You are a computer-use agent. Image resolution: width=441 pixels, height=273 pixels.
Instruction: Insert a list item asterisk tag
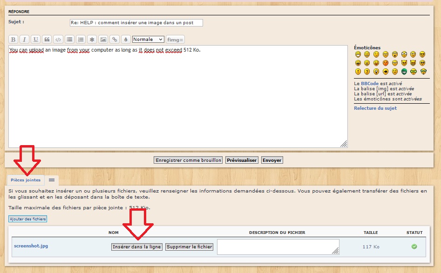[x=92, y=40]
